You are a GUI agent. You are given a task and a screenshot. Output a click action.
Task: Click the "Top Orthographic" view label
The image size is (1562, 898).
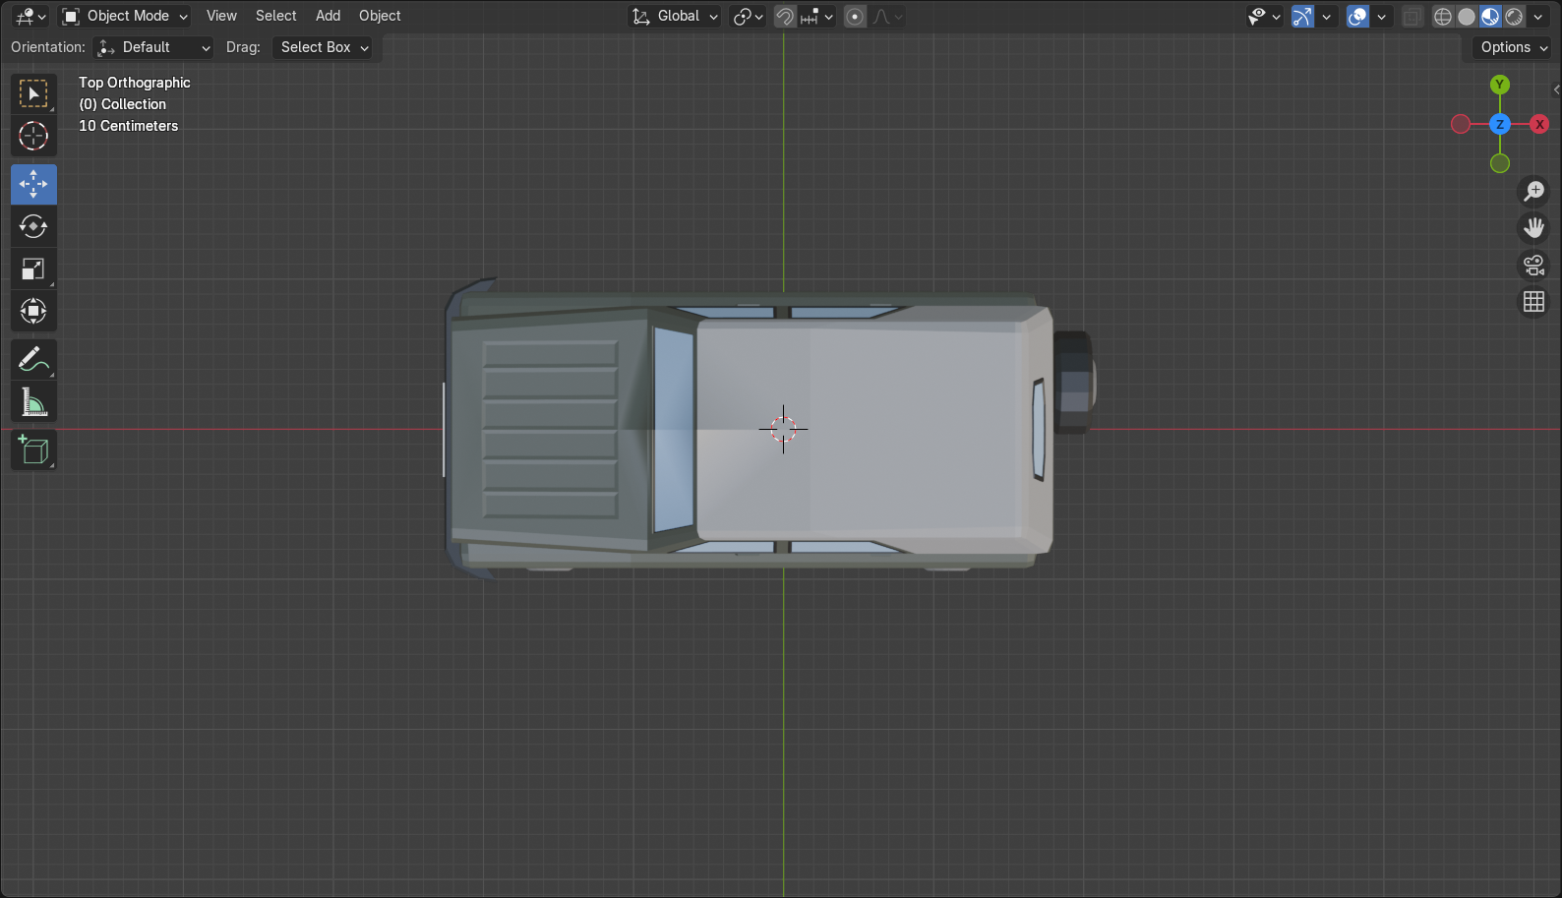pos(135,83)
